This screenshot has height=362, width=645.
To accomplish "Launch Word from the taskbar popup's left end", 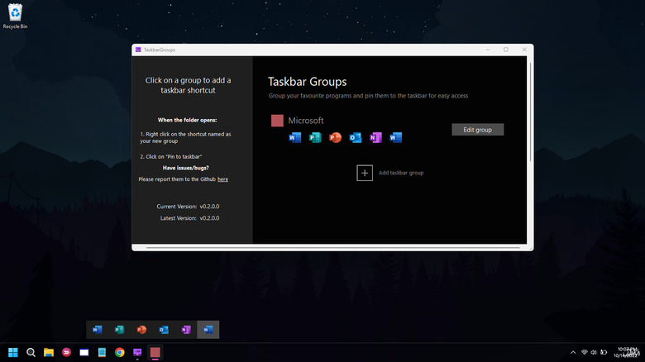I will 97,330.
